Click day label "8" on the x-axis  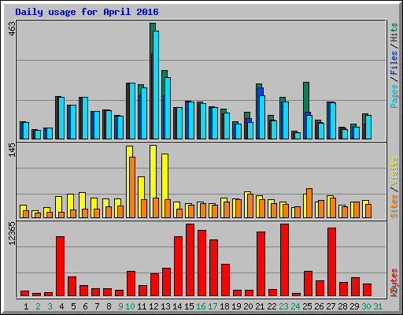109,306
